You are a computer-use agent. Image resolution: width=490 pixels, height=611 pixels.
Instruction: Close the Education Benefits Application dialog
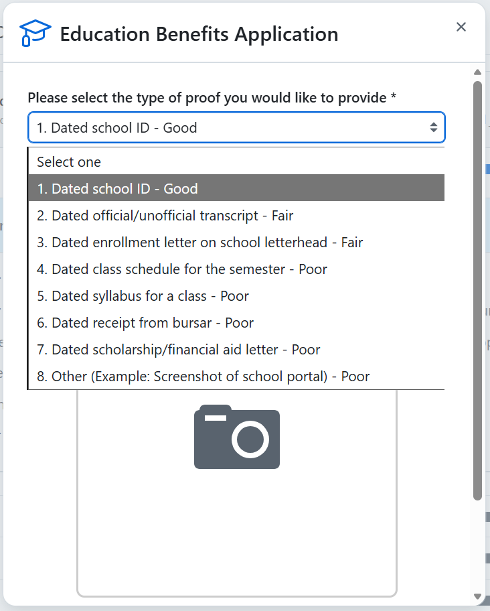click(461, 27)
